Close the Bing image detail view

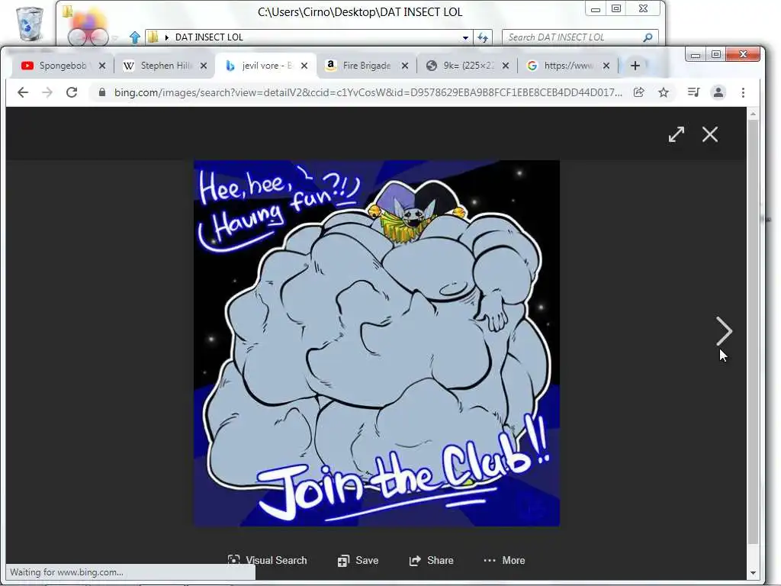710,134
